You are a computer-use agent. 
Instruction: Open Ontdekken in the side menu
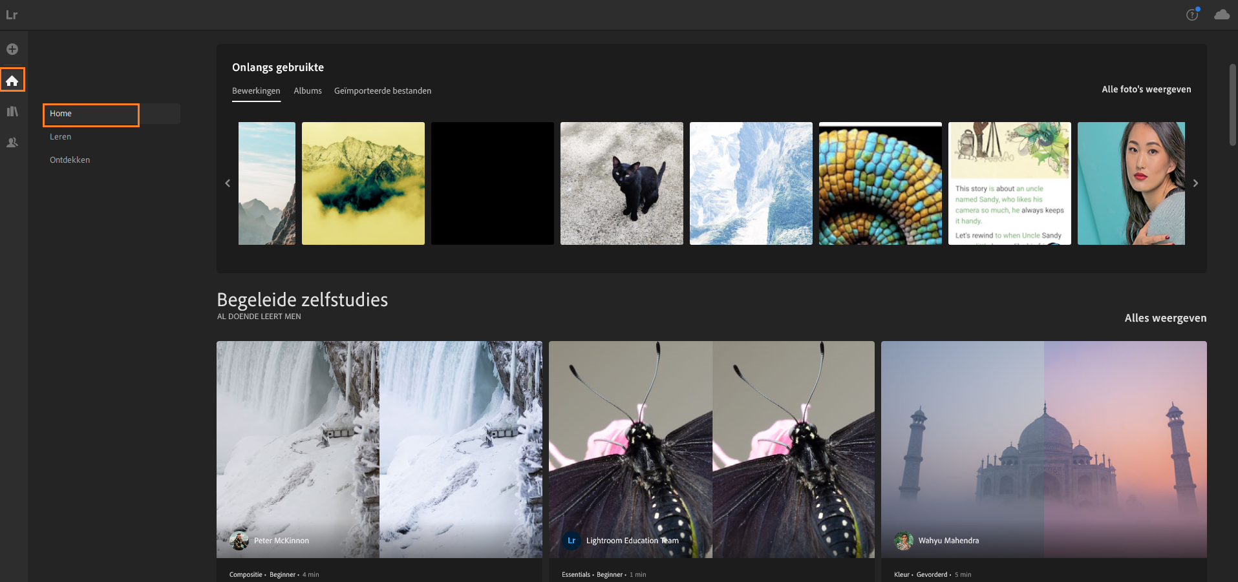pyautogui.click(x=70, y=160)
